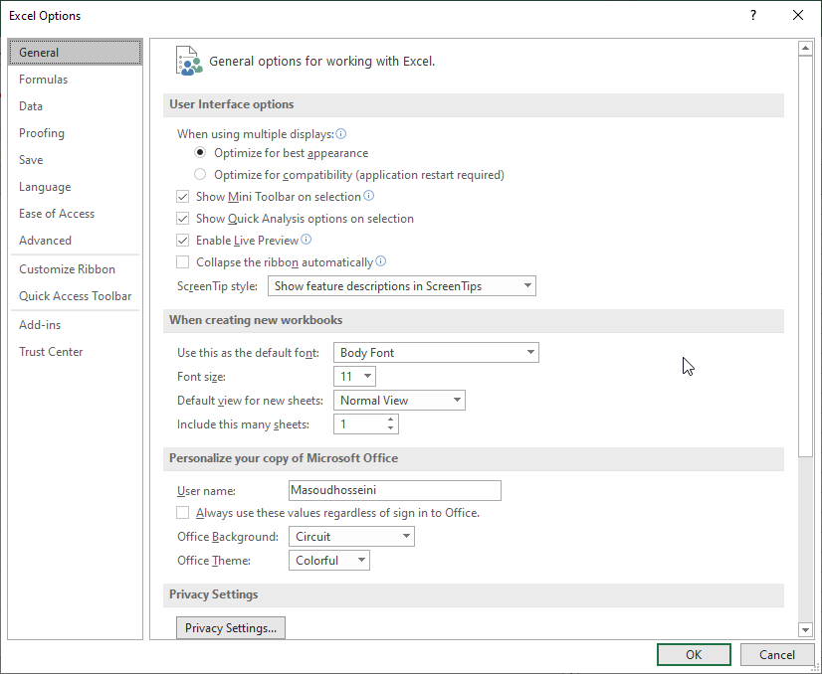Click the scrollbar up arrow
This screenshot has width=822, height=674.
805,48
